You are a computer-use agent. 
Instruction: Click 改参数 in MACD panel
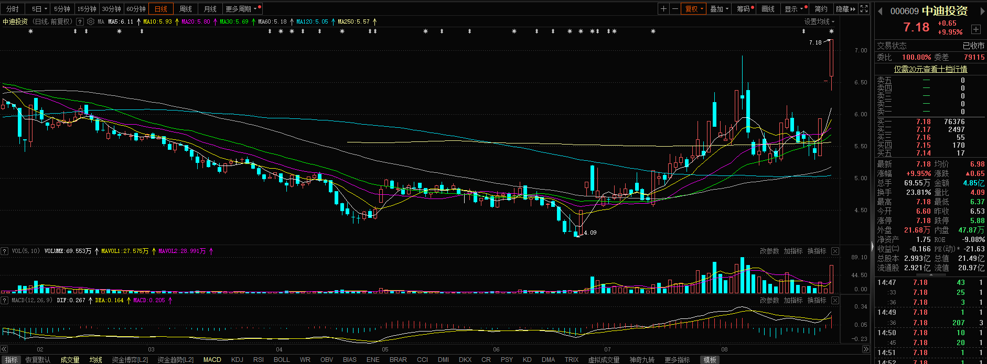click(769, 300)
